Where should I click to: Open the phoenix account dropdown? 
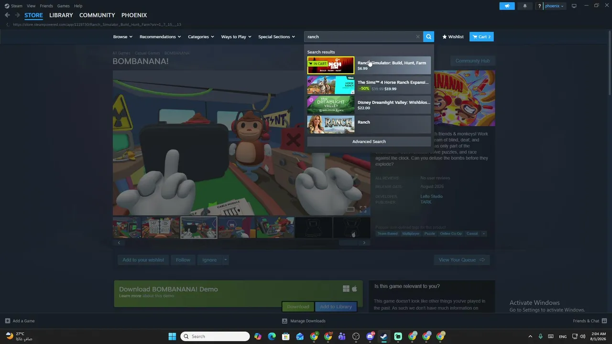554,6
